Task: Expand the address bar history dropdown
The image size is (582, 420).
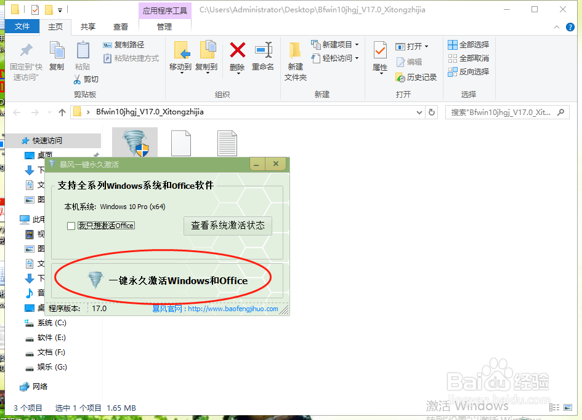Action: point(419,113)
